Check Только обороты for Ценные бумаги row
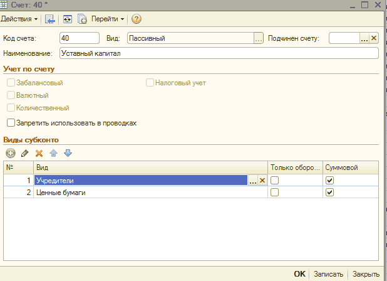Image resolution: width=387 pixels, height=281 pixels. click(x=274, y=193)
